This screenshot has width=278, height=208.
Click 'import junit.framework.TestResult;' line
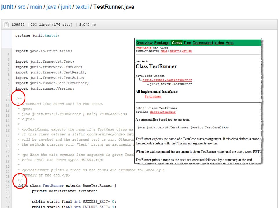[51, 72]
